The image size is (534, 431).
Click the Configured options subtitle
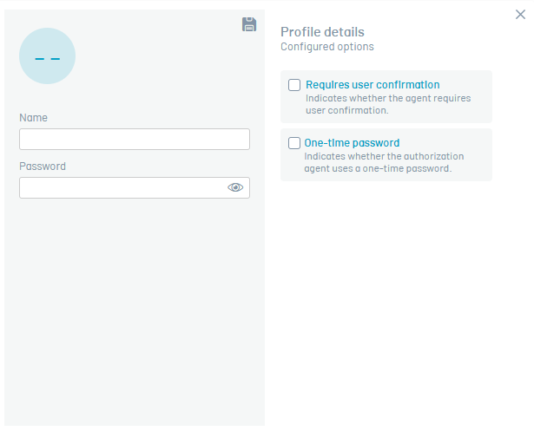point(326,47)
